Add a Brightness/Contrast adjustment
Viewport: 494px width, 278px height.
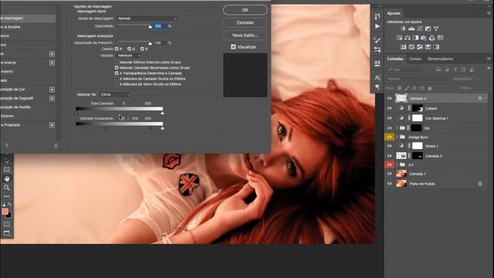pyautogui.click(x=403, y=29)
